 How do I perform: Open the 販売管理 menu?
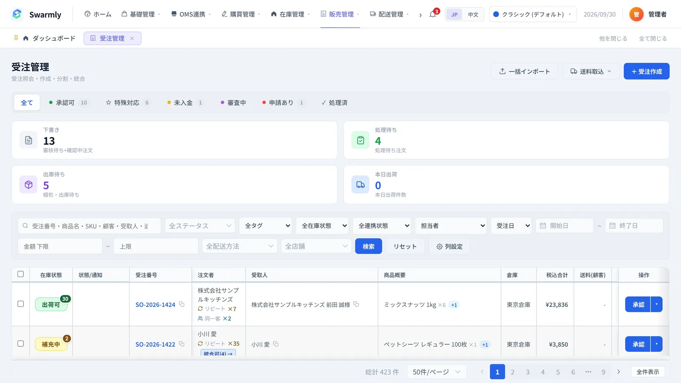[x=340, y=14]
